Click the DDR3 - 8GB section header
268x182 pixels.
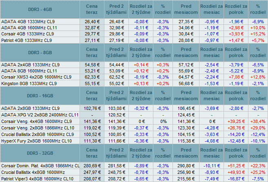tap(40, 53)
